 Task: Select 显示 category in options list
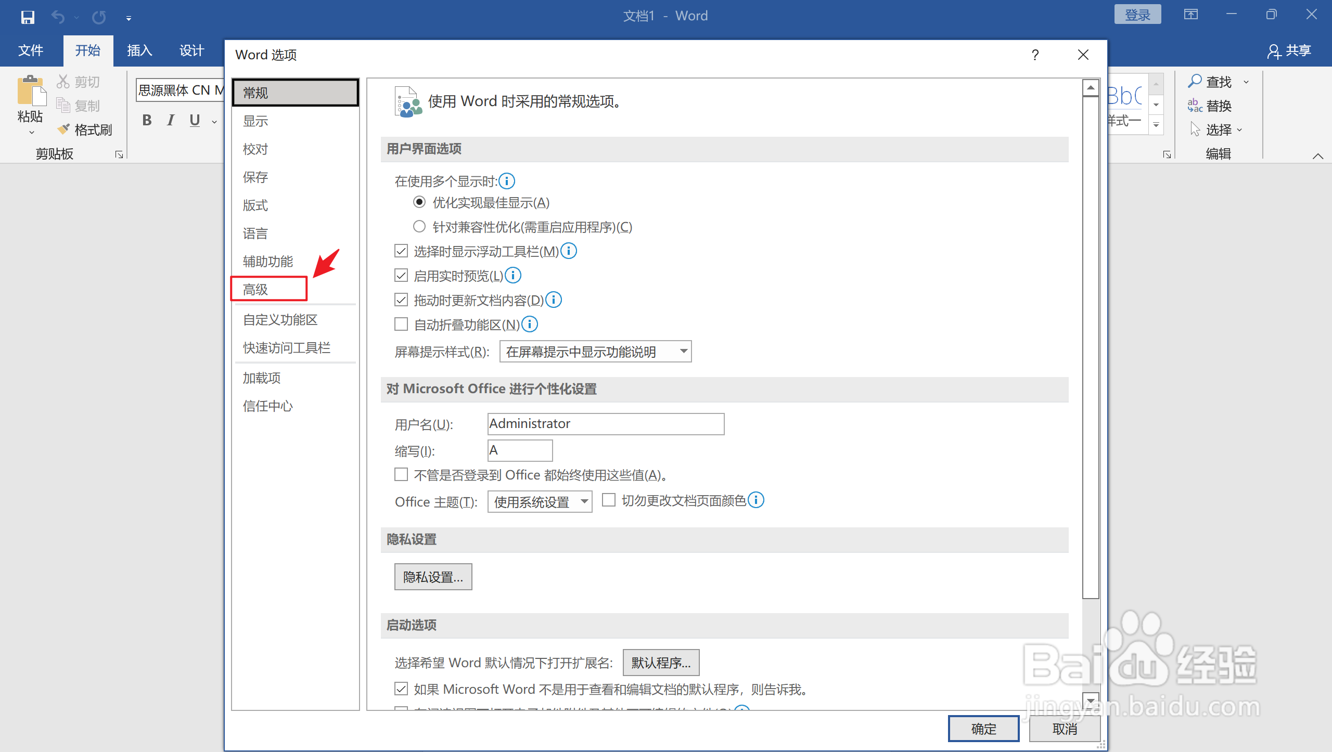point(296,121)
